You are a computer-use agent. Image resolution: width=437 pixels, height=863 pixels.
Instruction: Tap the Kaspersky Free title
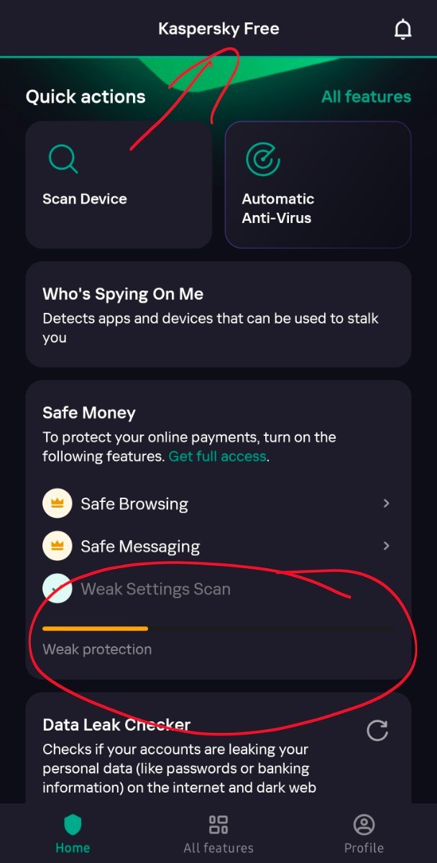coord(218,29)
